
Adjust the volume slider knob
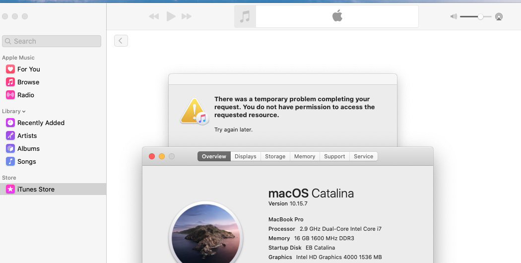coord(480,17)
